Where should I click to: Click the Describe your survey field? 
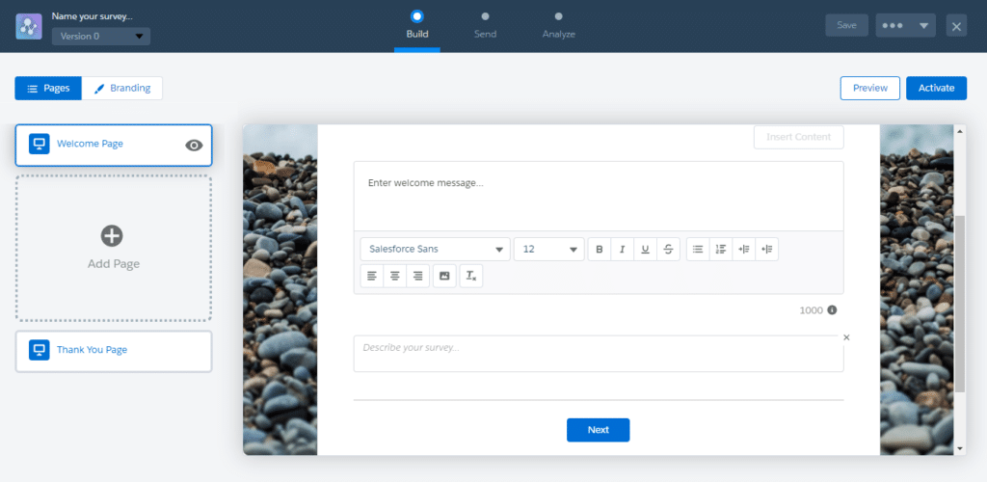click(x=598, y=353)
